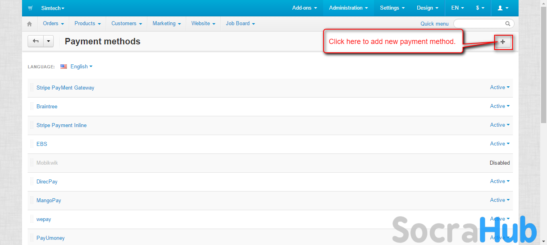The height and width of the screenshot is (245, 547).
Task: Click the back arrow button
Action: pyautogui.click(x=36, y=41)
